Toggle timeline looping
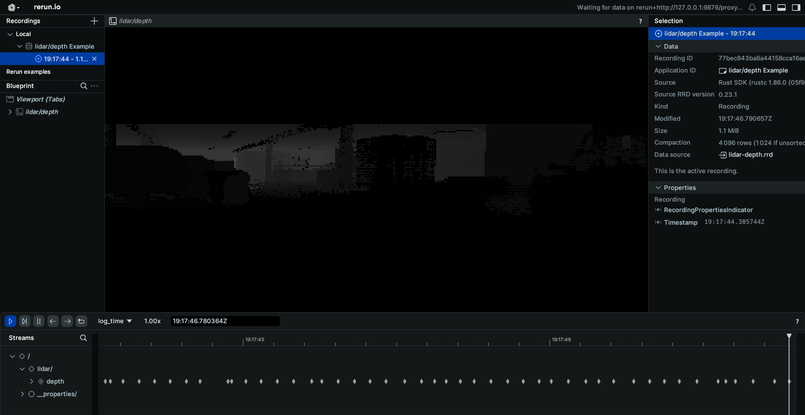The height and width of the screenshot is (415, 805). pos(81,321)
